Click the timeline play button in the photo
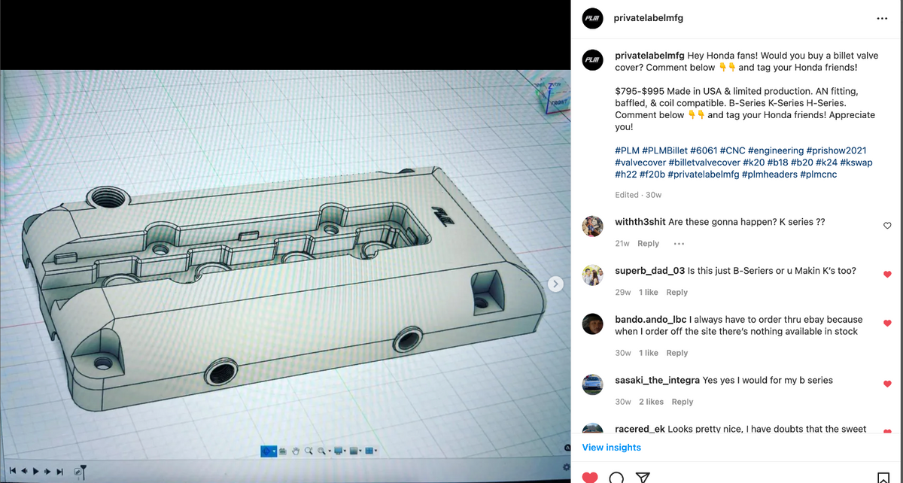This screenshot has height=483, width=903. [35, 472]
